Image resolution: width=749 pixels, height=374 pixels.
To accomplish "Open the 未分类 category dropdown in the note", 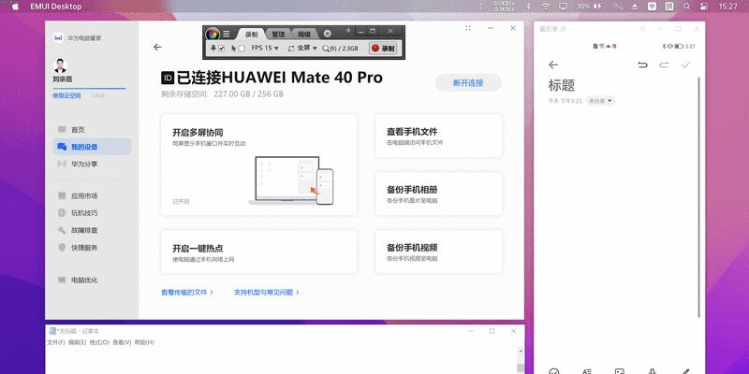I will pos(600,101).
